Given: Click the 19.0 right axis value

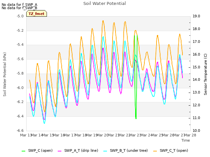Looking at the screenshot, I should 196,16.
